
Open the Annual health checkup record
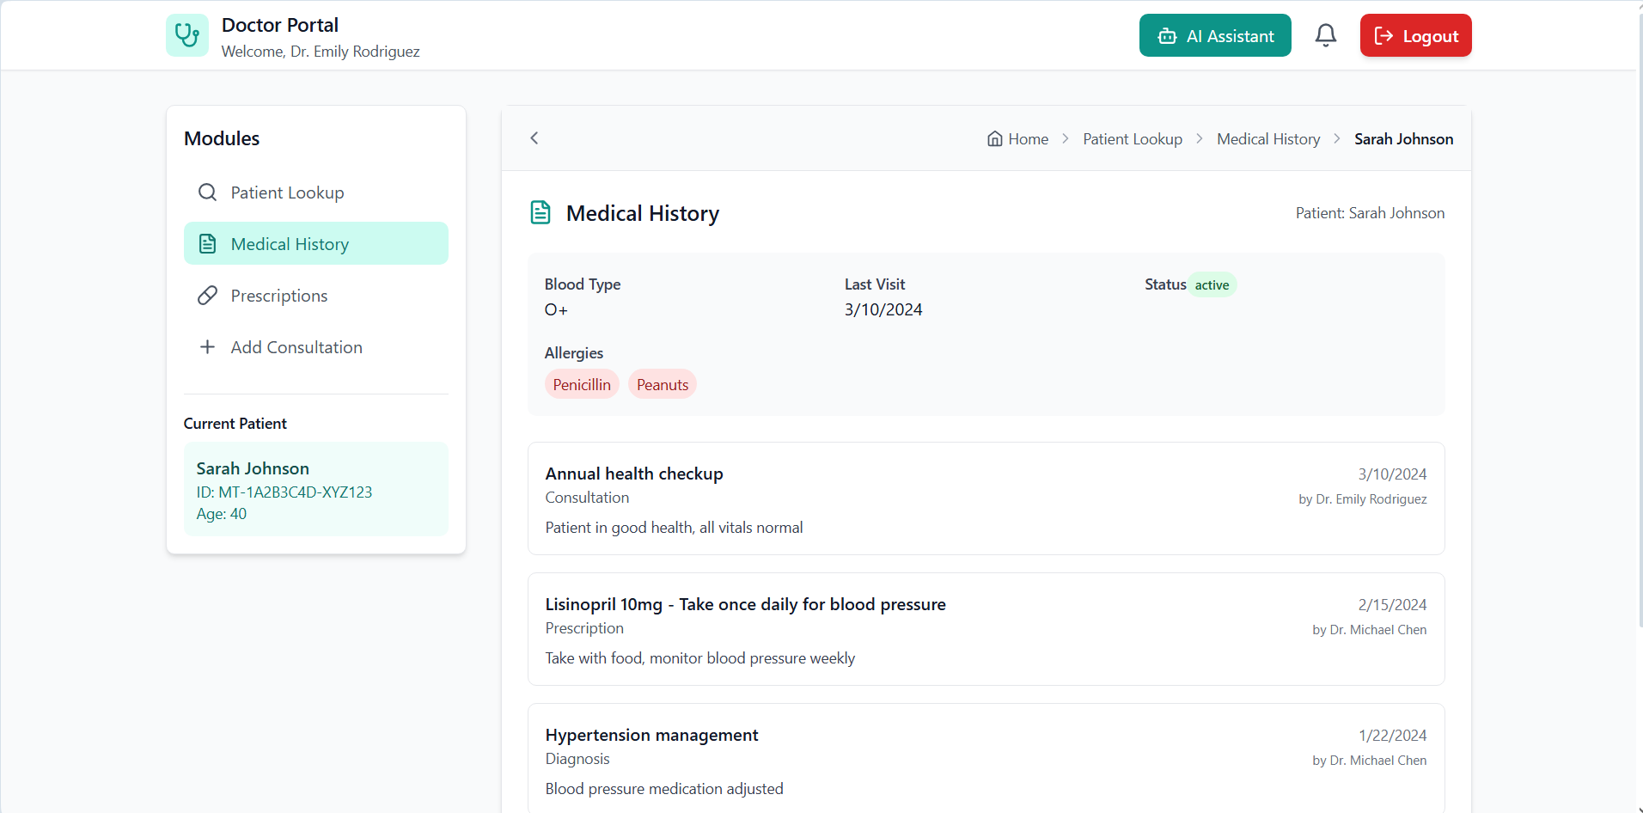click(x=986, y=498)
